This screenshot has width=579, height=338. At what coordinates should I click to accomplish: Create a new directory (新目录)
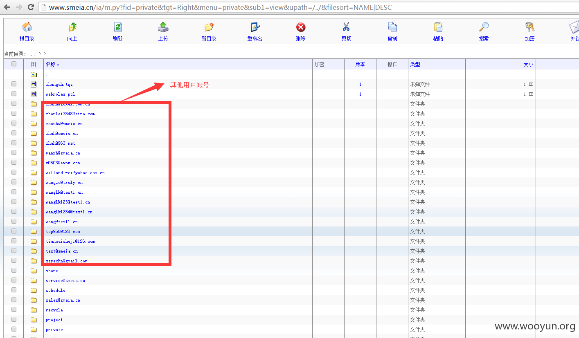209,27
